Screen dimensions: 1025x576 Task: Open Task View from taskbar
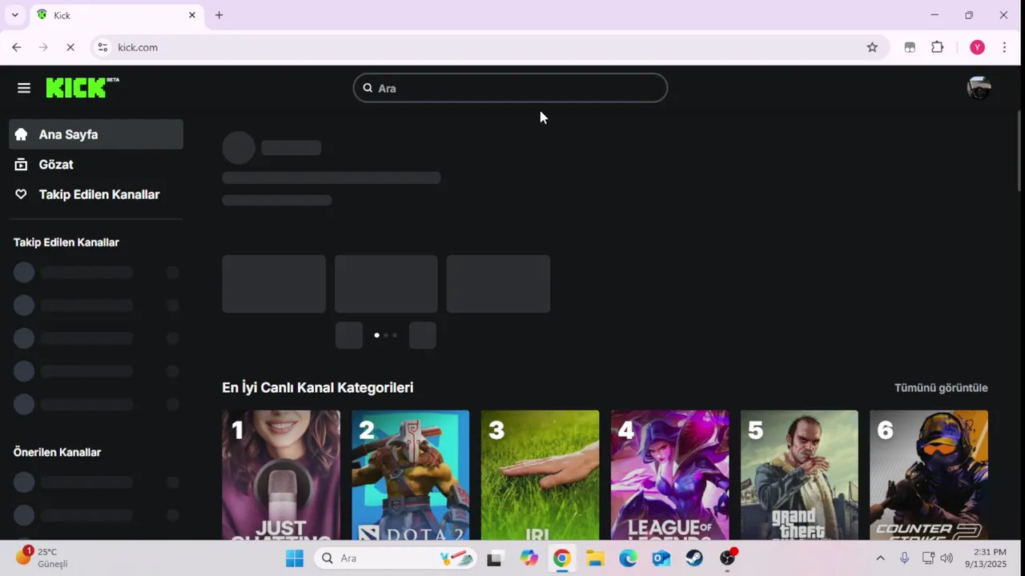pos(495,558)
